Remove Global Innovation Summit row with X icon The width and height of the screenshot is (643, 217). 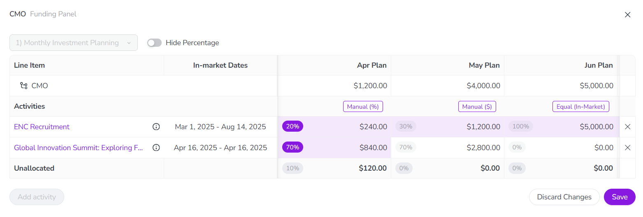tap(627, 148)
